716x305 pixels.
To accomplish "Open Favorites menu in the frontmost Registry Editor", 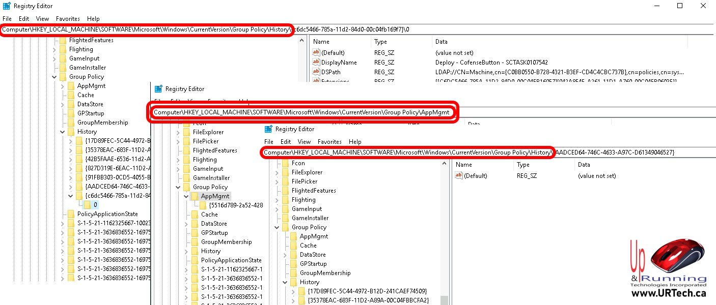I will click(x=329, y=142).
